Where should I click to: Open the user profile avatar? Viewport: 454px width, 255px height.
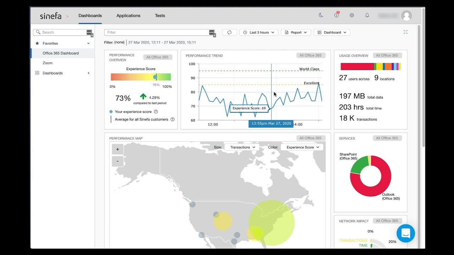coord(406,16)
